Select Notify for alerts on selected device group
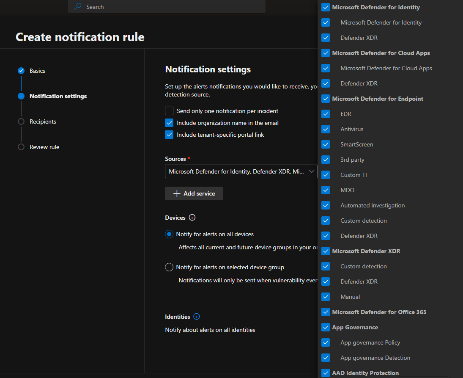This screenshot has height=378, width=463. point(169,267)
